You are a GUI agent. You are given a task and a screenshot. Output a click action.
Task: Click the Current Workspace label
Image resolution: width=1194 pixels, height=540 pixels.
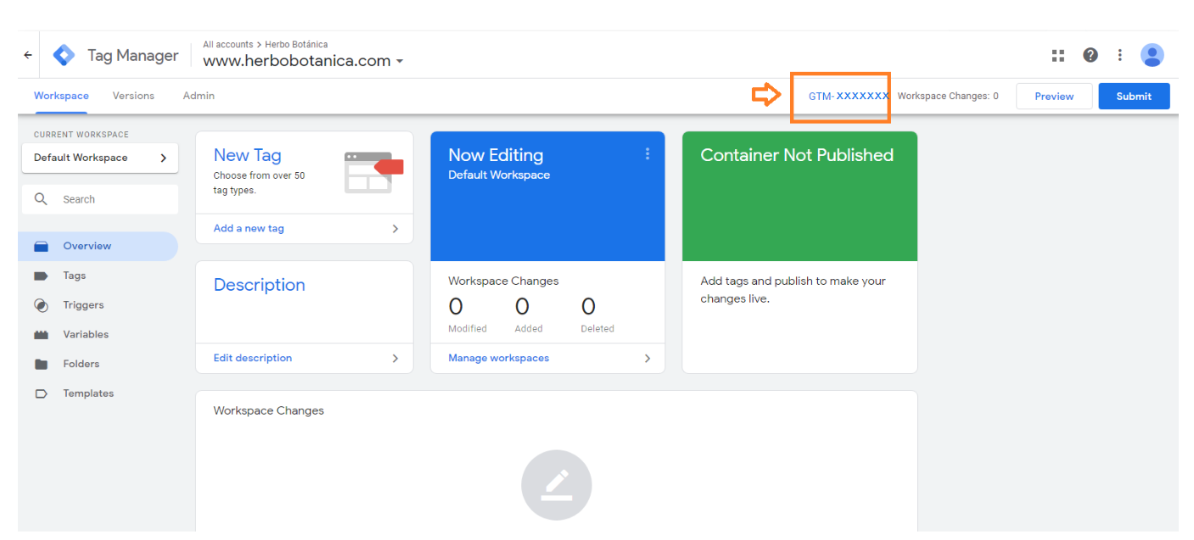coord(81,135)
